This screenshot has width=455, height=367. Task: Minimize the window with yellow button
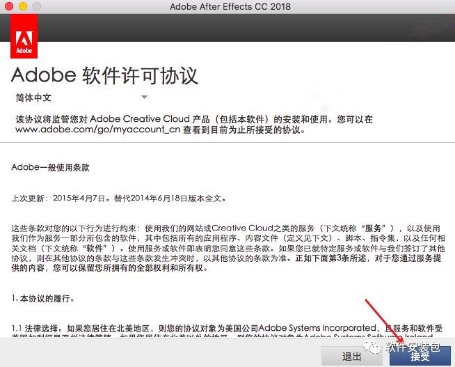[23, 6]
